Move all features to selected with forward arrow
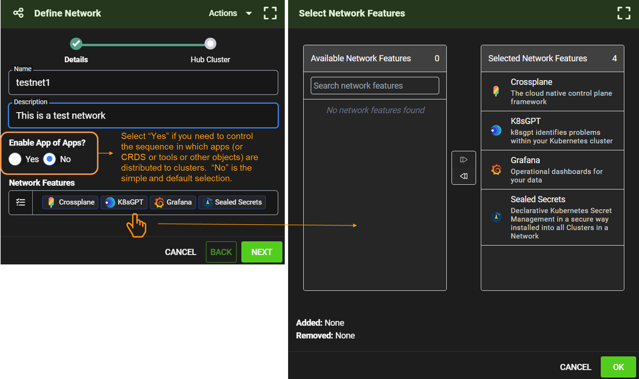Screen dimensions: 639x379 464,159
